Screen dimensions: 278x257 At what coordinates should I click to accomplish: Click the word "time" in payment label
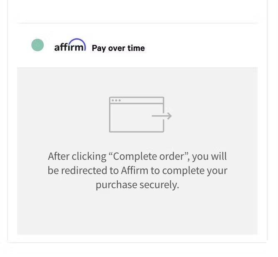click(136, 48)
